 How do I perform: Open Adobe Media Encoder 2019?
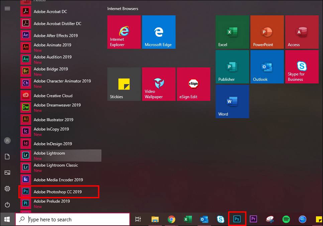[x=61, y=180]
